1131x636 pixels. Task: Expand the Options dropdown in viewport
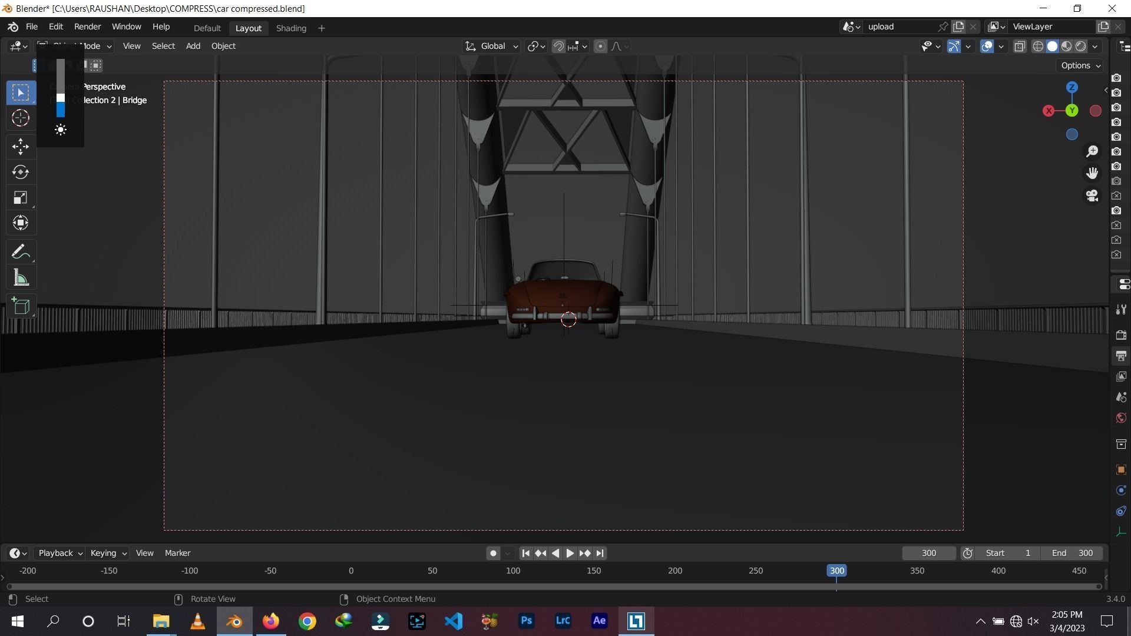(1080, 65)
